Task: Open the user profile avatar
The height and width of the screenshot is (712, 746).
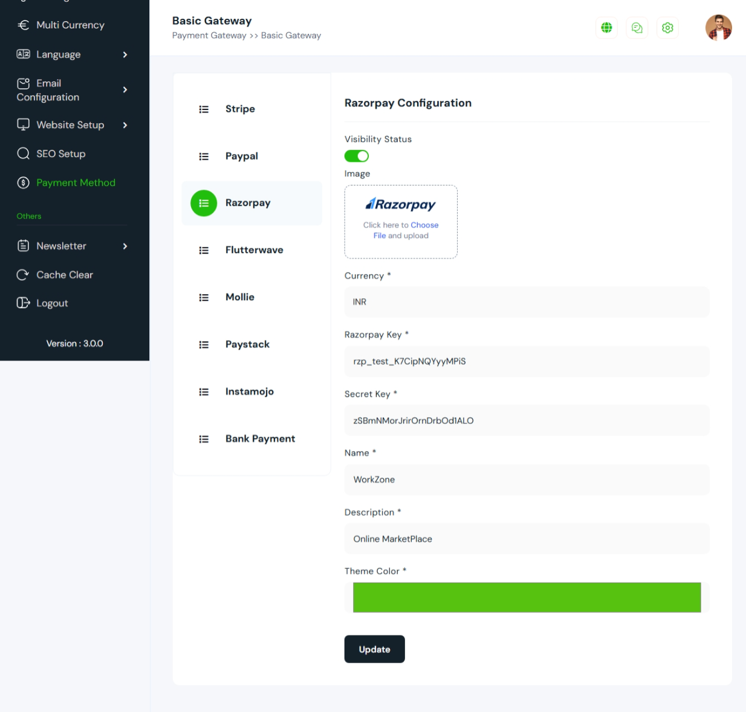Action: point(718,28)
